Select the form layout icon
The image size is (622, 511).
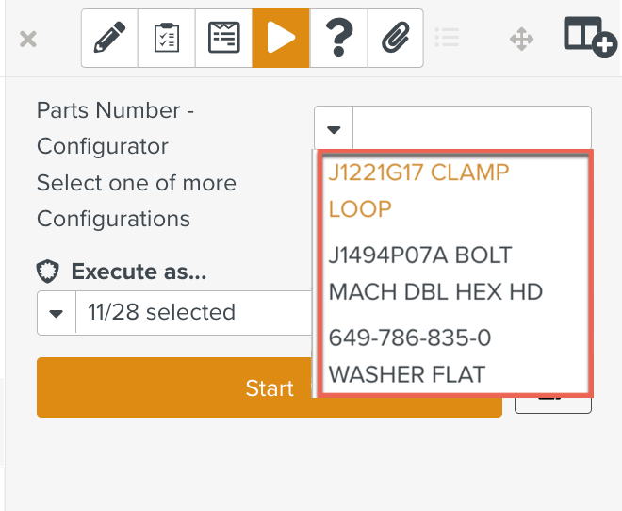tap(223, 39)
